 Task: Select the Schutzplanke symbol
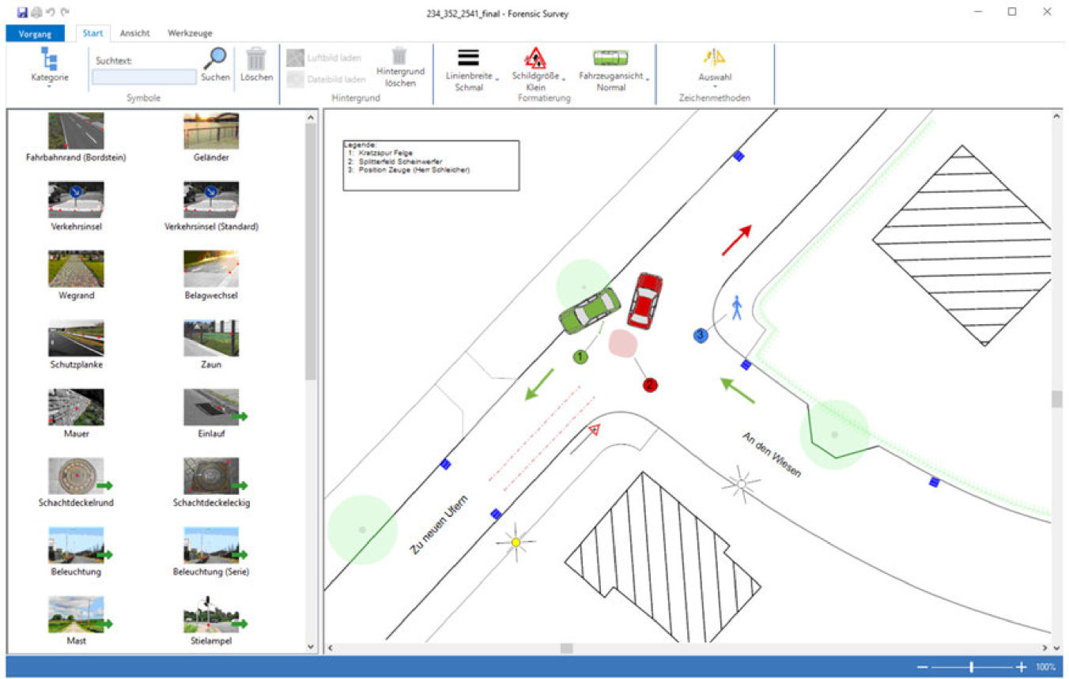pyautogui.click(x=76, y=338)
